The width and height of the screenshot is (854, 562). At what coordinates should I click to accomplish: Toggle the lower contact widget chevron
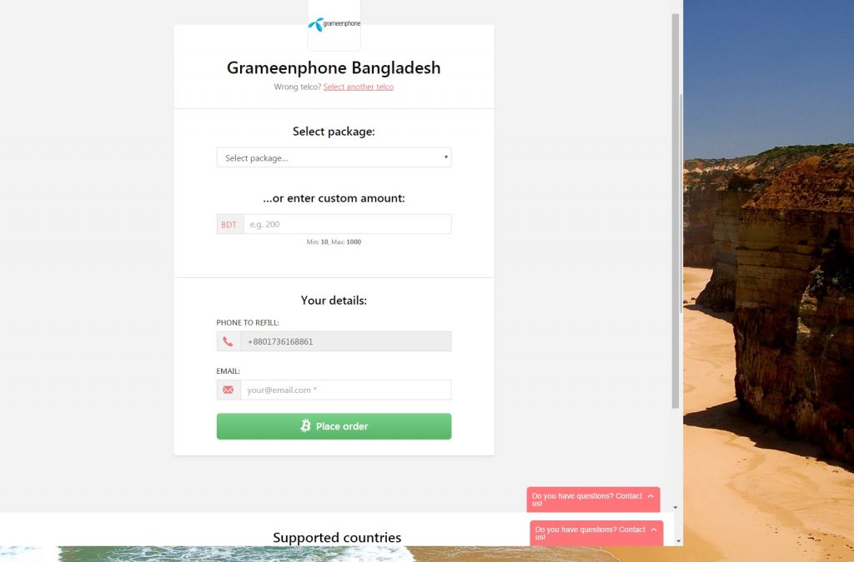tap(654, 529)
